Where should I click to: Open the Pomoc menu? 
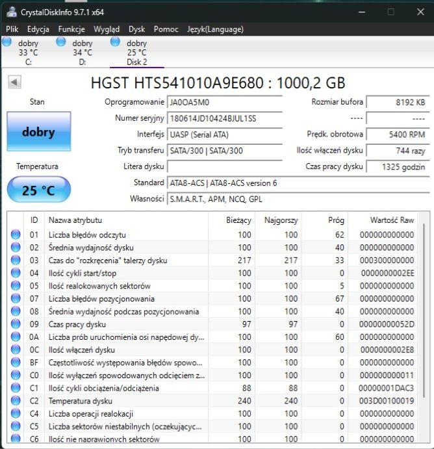pos(166,29)
